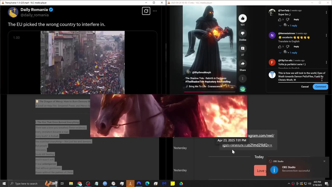Open the tweet's three-dot more menu
332x187 pixels.
point(155,11)
